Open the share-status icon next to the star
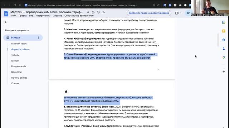The width and height of the screenshot is (229, 128). 93,12
